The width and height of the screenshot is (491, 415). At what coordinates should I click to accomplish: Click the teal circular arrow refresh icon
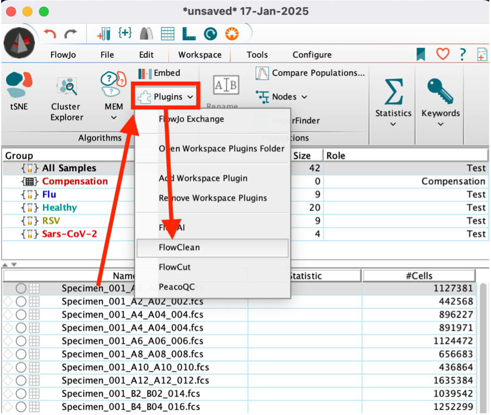coord(210,34)
